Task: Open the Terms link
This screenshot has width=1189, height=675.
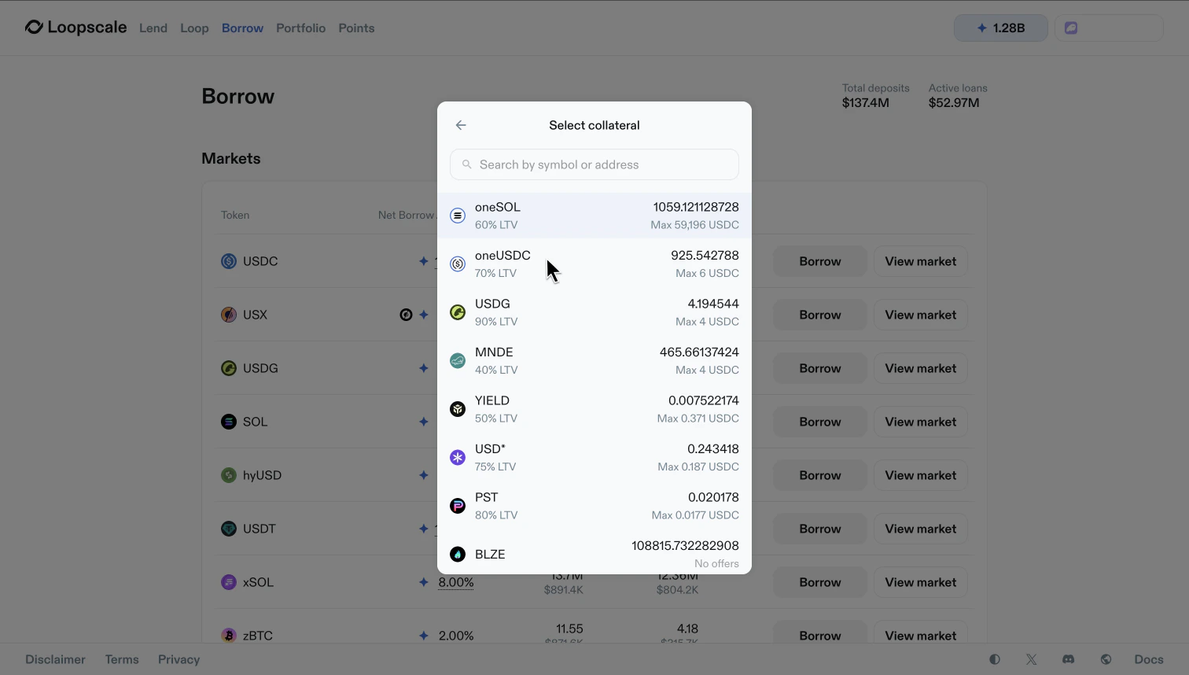Action: pyautogui.click(x=122, y=659)
